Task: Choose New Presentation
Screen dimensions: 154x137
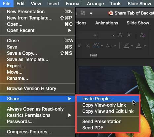Action: (x=38, y=12)
